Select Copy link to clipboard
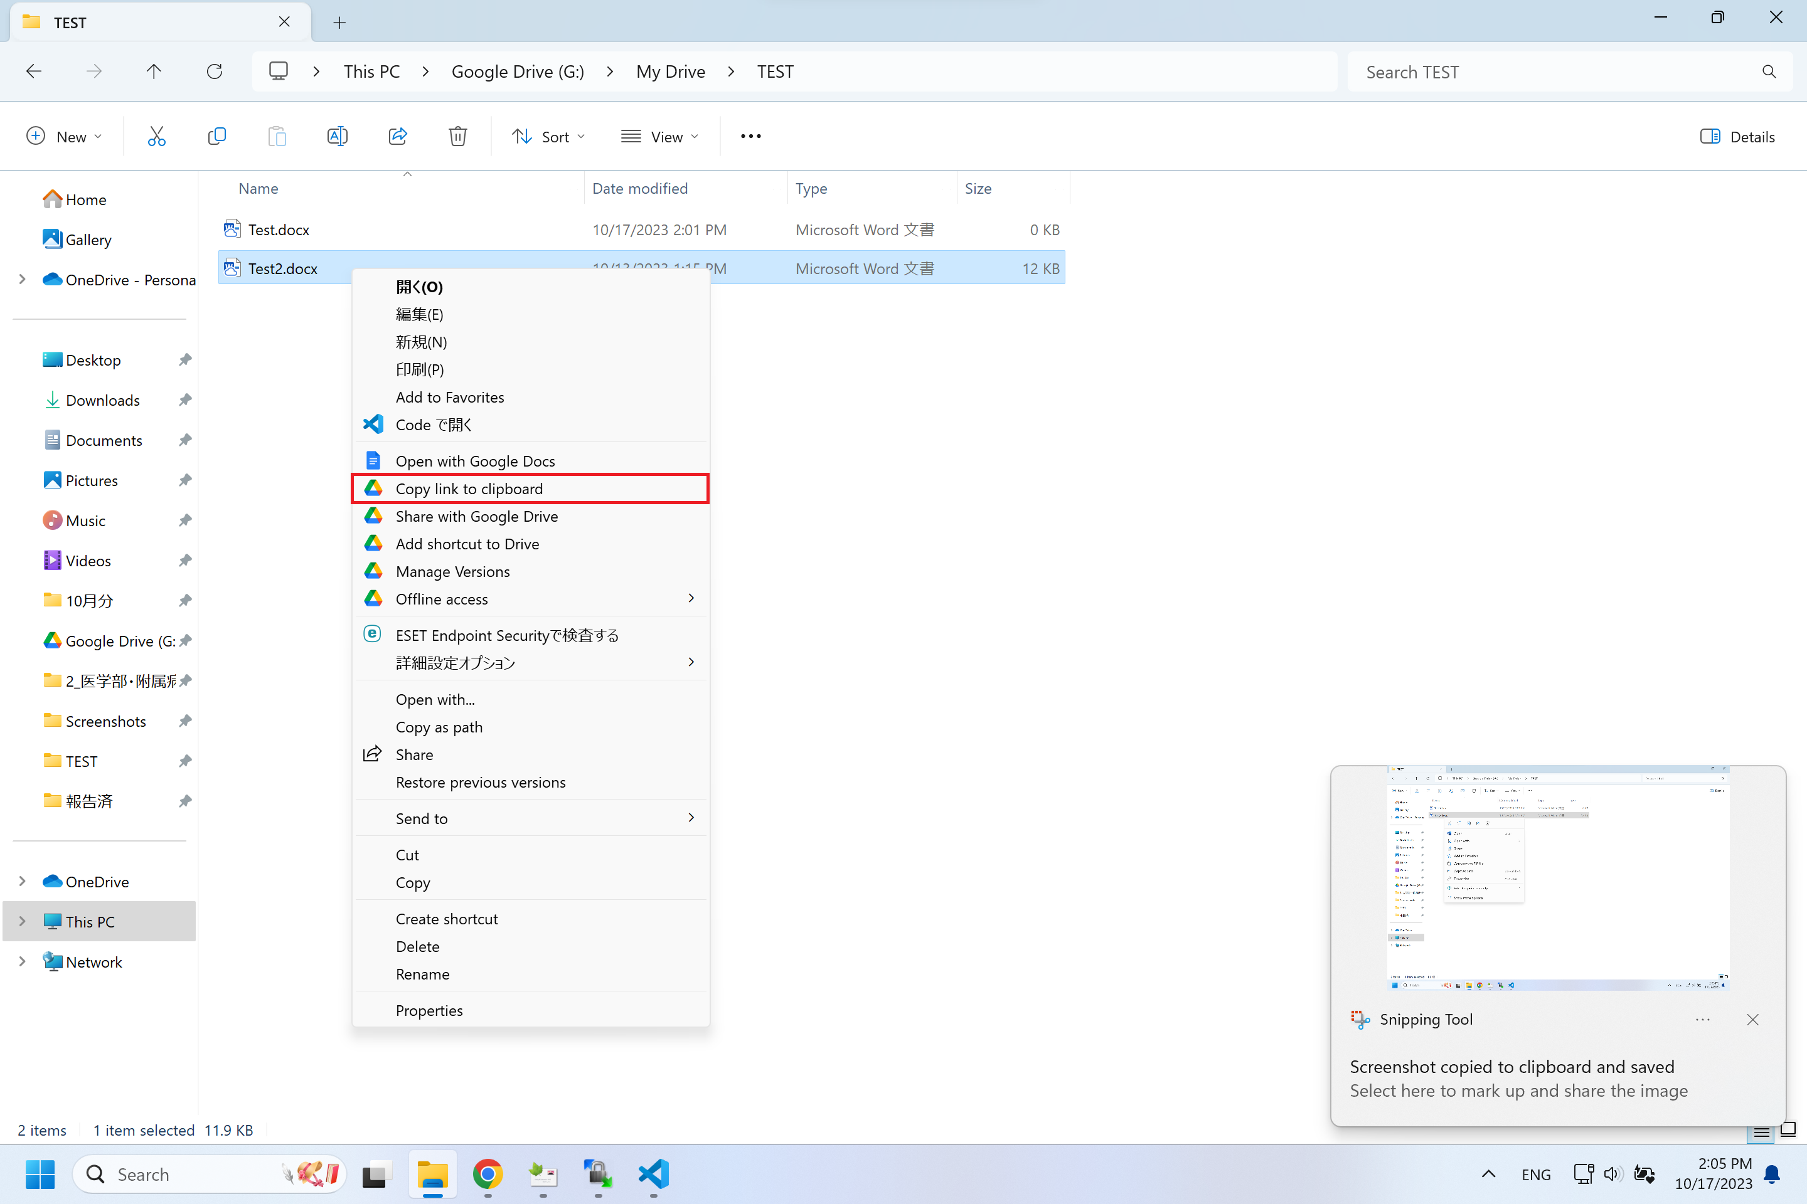This screenshot has height=1204, width=1807. [x=530, y=489]
